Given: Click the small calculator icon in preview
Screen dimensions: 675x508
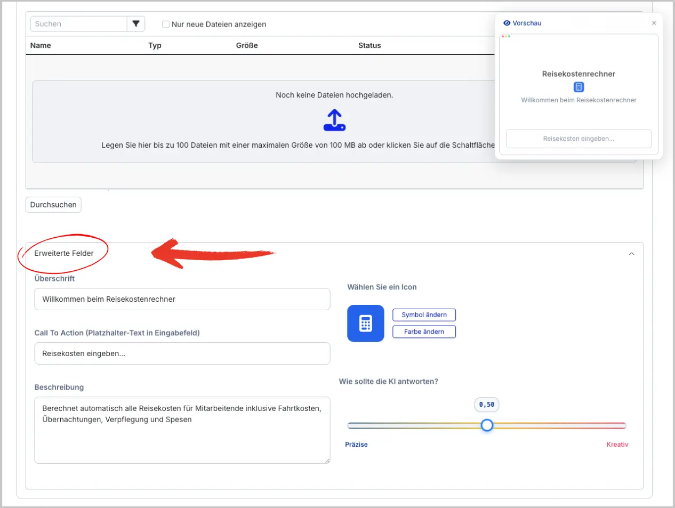Looking at the screenshot, I should point(578,87).
